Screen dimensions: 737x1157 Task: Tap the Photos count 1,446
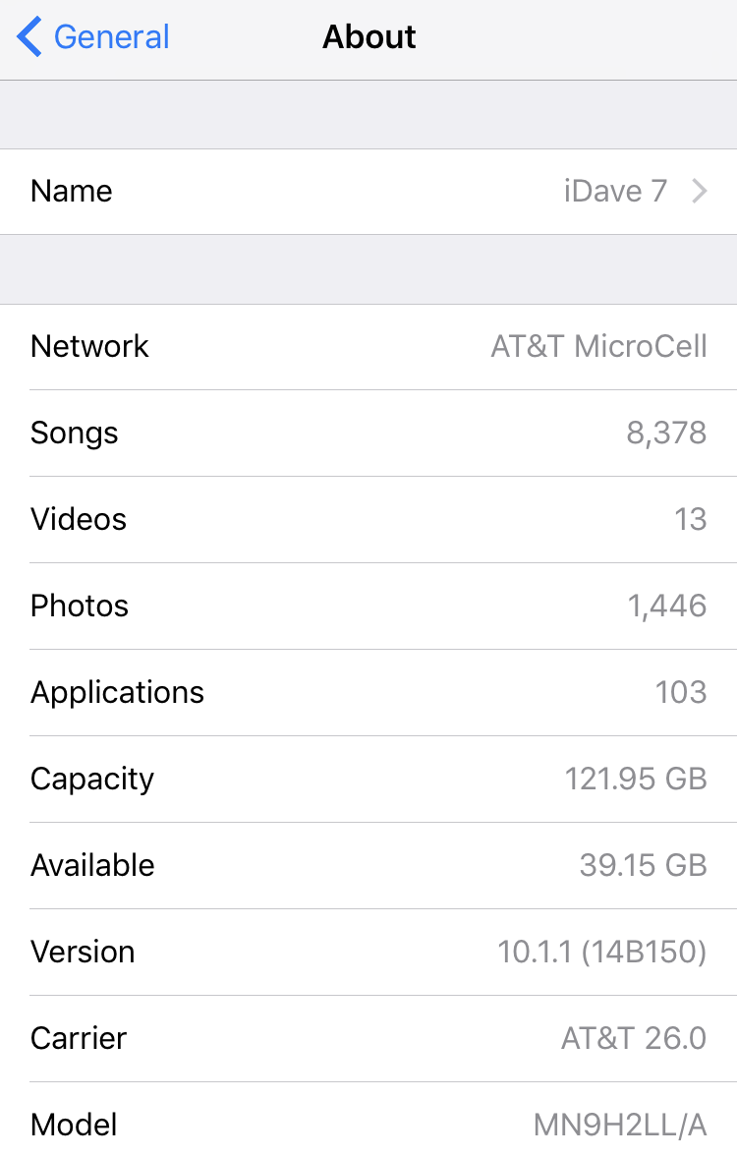pyautogui.click(x=667, y=606)
